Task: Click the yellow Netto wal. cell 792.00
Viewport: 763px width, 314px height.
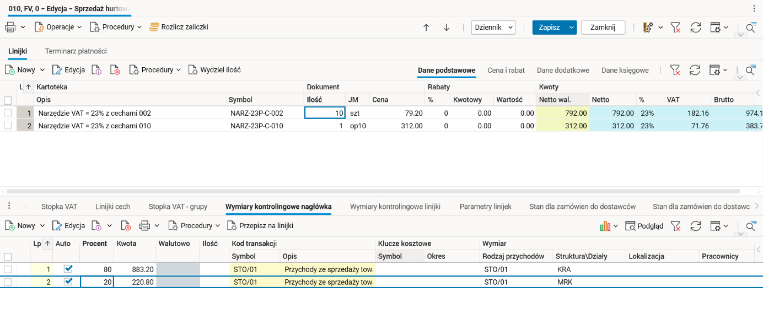Action: click(562, 113)
